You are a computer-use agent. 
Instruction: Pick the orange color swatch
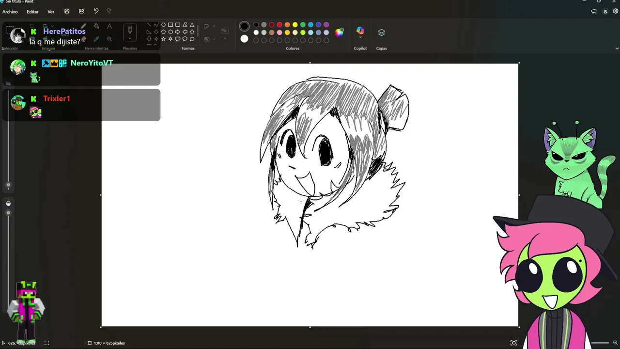pyautogui.click(x=287, y=25)
